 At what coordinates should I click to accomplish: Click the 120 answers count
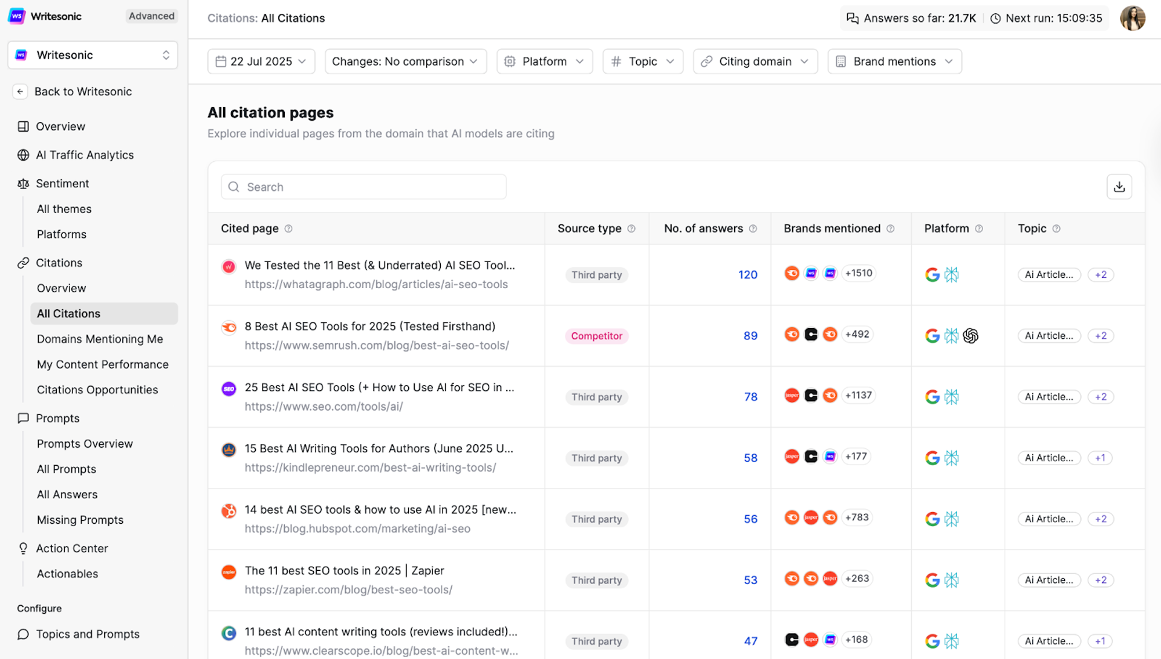point(747,275)
